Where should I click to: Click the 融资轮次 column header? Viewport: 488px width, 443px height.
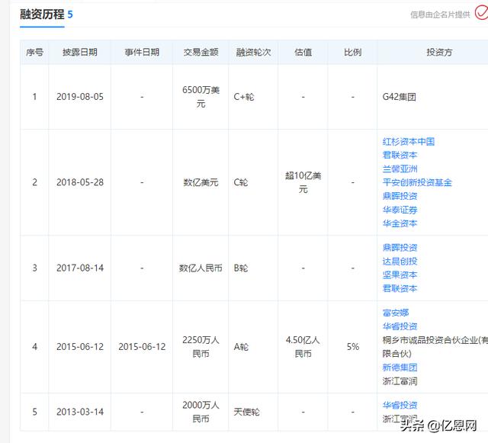(253, 52)
